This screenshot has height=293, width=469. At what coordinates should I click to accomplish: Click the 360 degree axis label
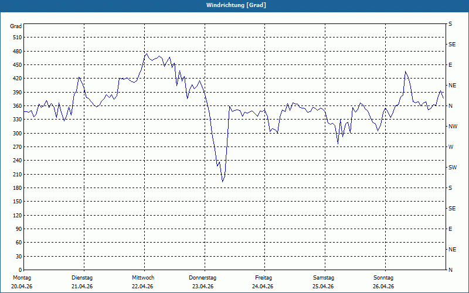(x=18, y=106)
